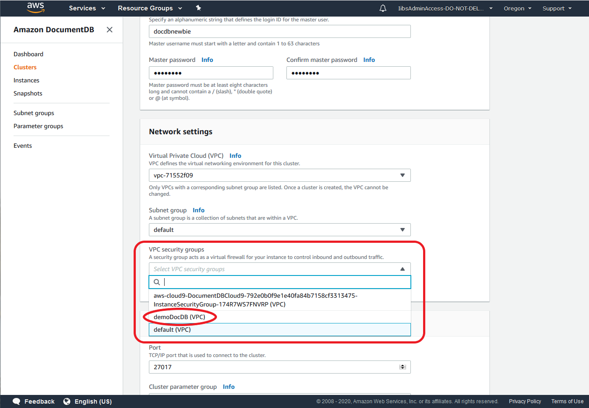Image resolution: width=589 pixels, height=408 pixels.
Task: Click the pin favorites star icon
Action: coord(198,8)
